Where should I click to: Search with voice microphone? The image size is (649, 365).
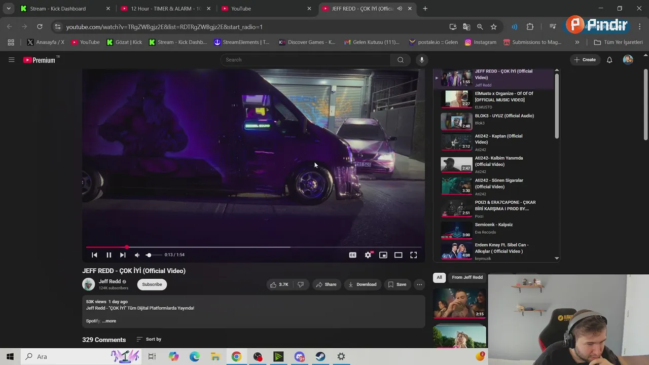pyautogui.click(x=421, y=60)
